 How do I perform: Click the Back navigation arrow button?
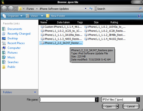4,9
